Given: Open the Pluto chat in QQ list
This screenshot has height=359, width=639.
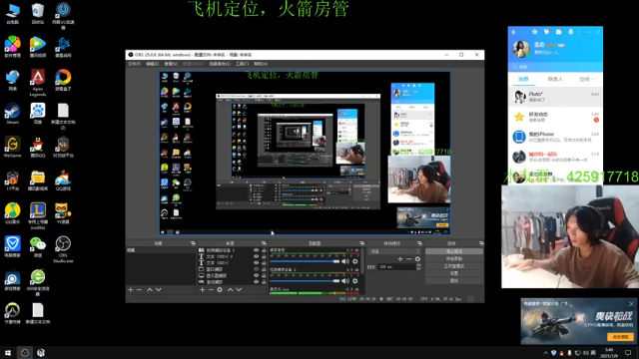Looking at the screenshot, I should (x=555, y=97).
